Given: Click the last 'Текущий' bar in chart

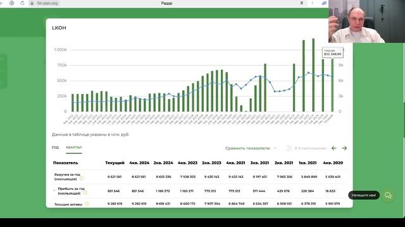Looking at the screenshot, I should coord(332,85).
